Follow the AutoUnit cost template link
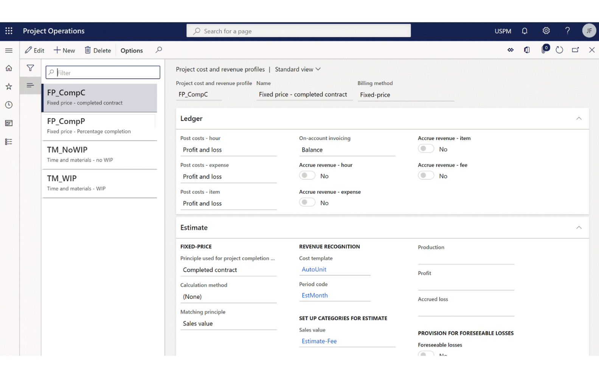The height and width of the screenshot is (378, 599). pos(314,270)
